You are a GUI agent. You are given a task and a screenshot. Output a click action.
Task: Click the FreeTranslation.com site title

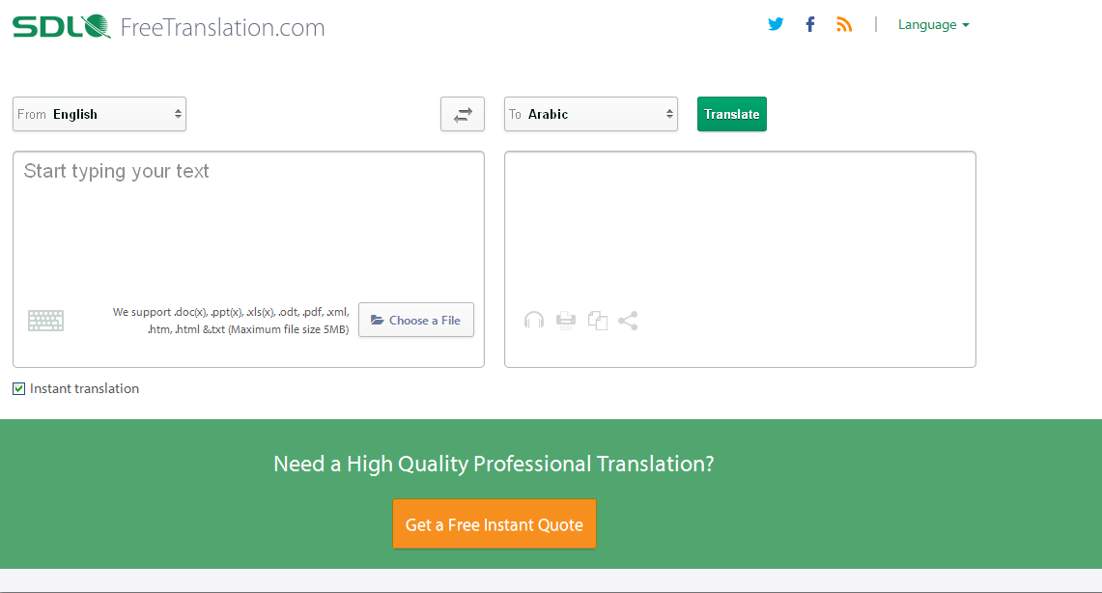coord(222,27)
